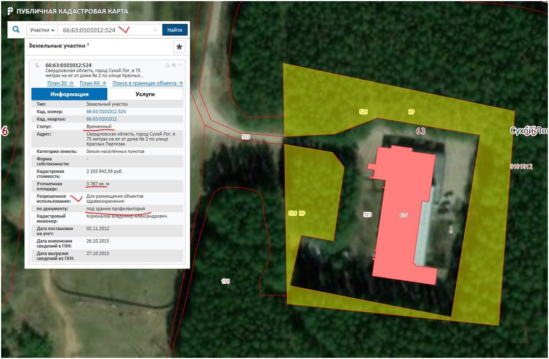Image resolution: width=549 pixels, height=359 pixels.
Task: Click parcel label 154 on the map
Action: (x=226, y=281)
